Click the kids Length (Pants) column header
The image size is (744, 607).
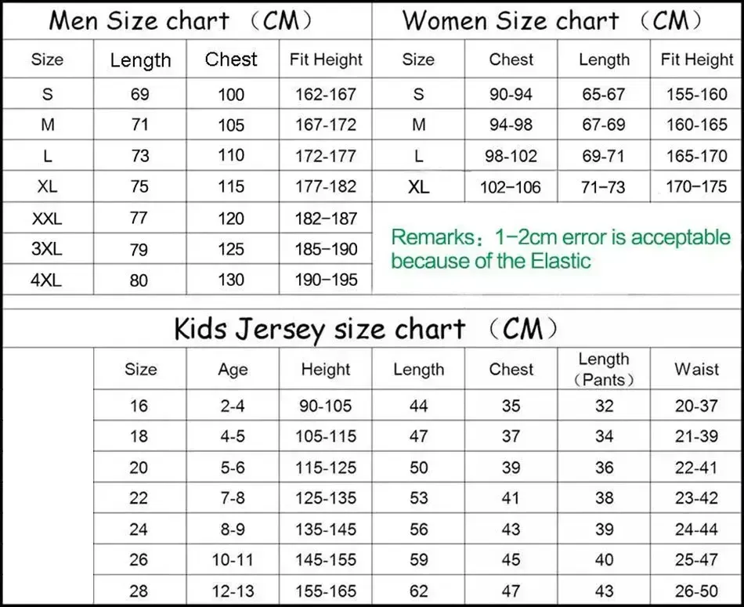(x=604, y=369)
